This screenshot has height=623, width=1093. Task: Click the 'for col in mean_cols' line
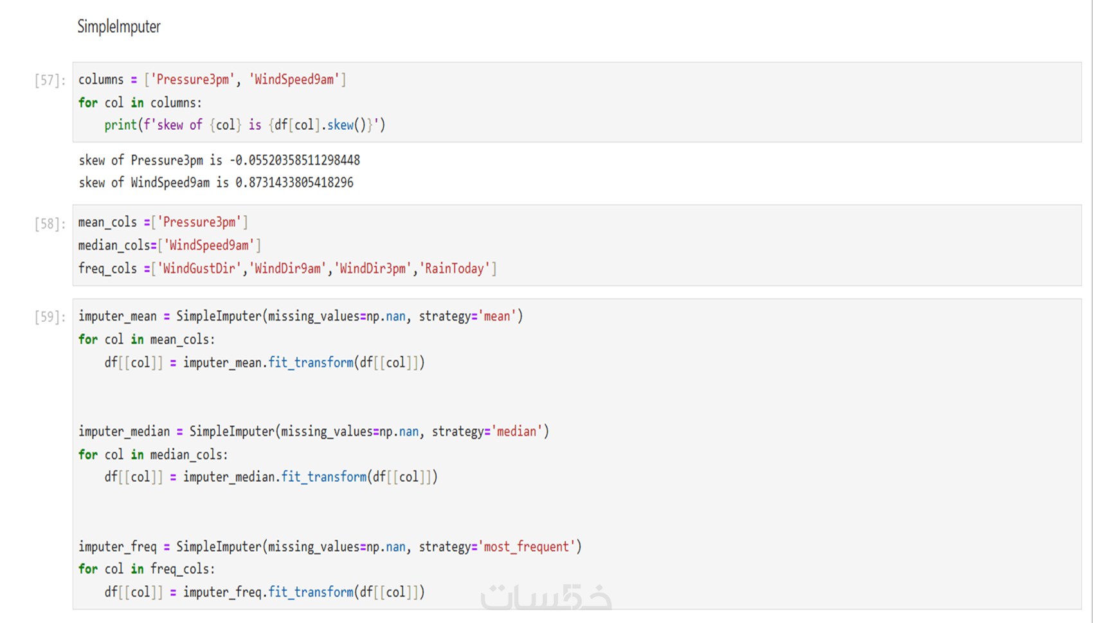(x=147, y=339)
